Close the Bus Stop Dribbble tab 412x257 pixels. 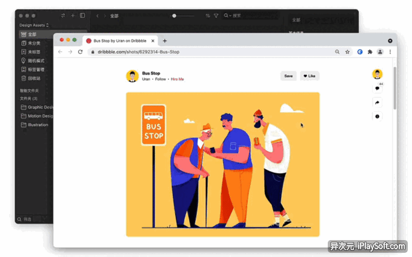click(x=153, y=41)
